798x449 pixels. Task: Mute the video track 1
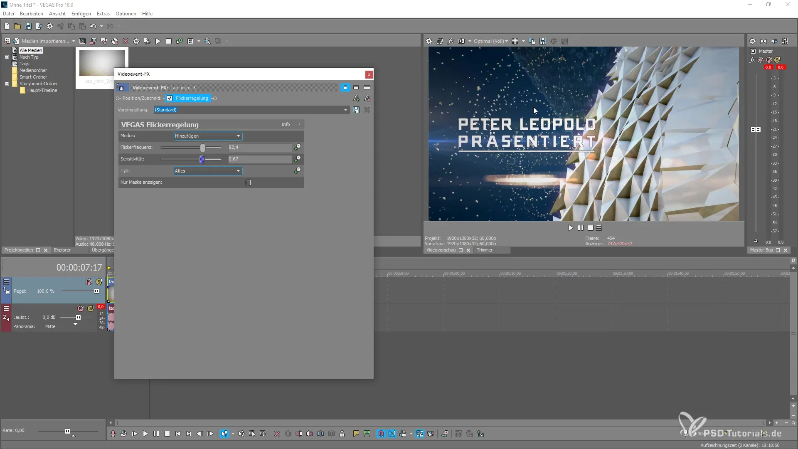pos(89,282)
